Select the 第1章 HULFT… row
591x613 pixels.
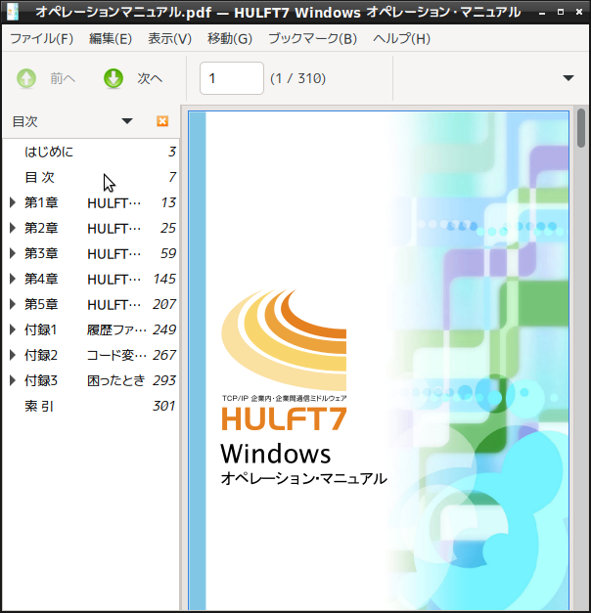(x=90, y=202)
